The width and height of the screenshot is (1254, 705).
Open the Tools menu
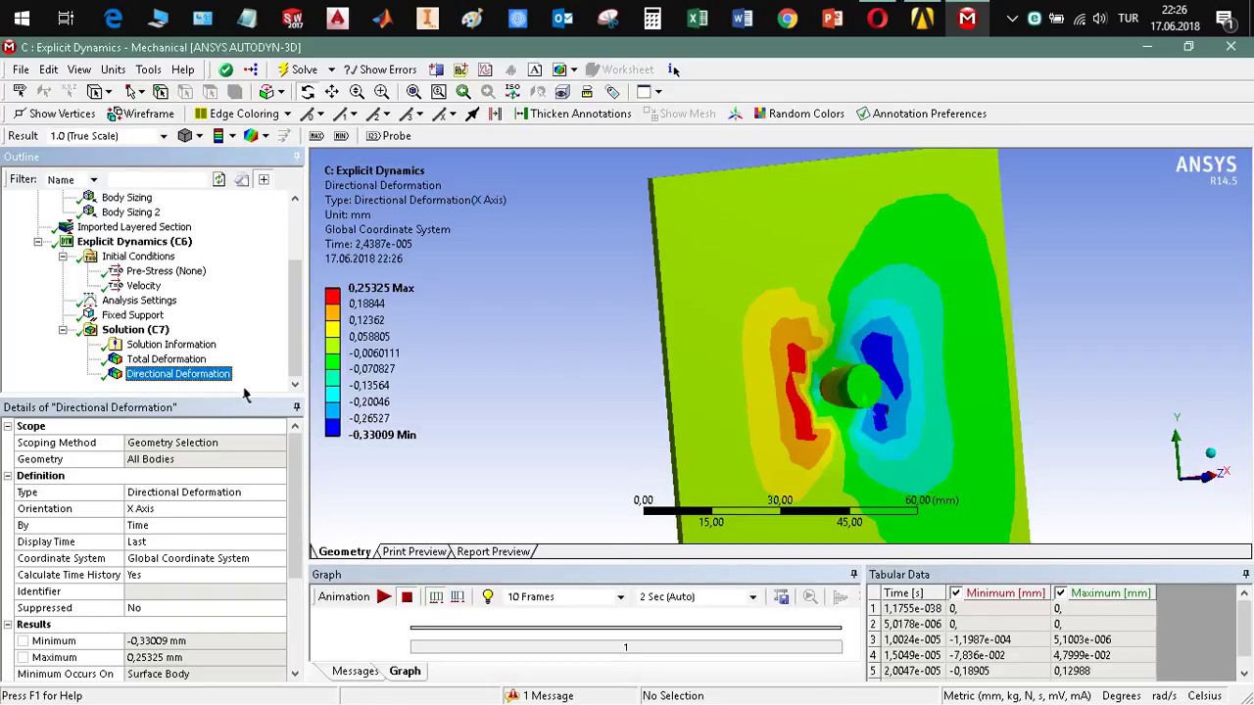[x=148, y=70]
